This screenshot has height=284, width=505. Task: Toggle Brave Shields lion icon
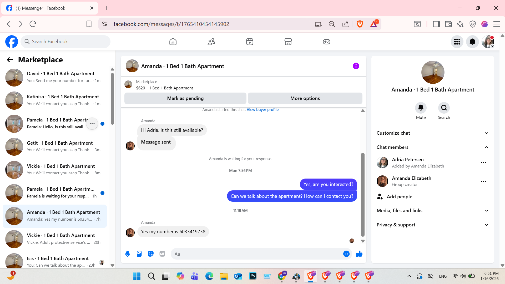(x=360, y=24)
